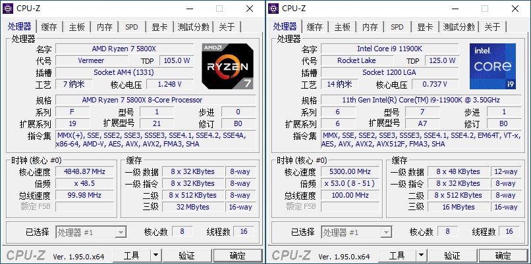This screenshot has width=531, height=264.
Task: Open 測試分數 tab in the left window
Action: pyautogui.click(x=194, y=27)
